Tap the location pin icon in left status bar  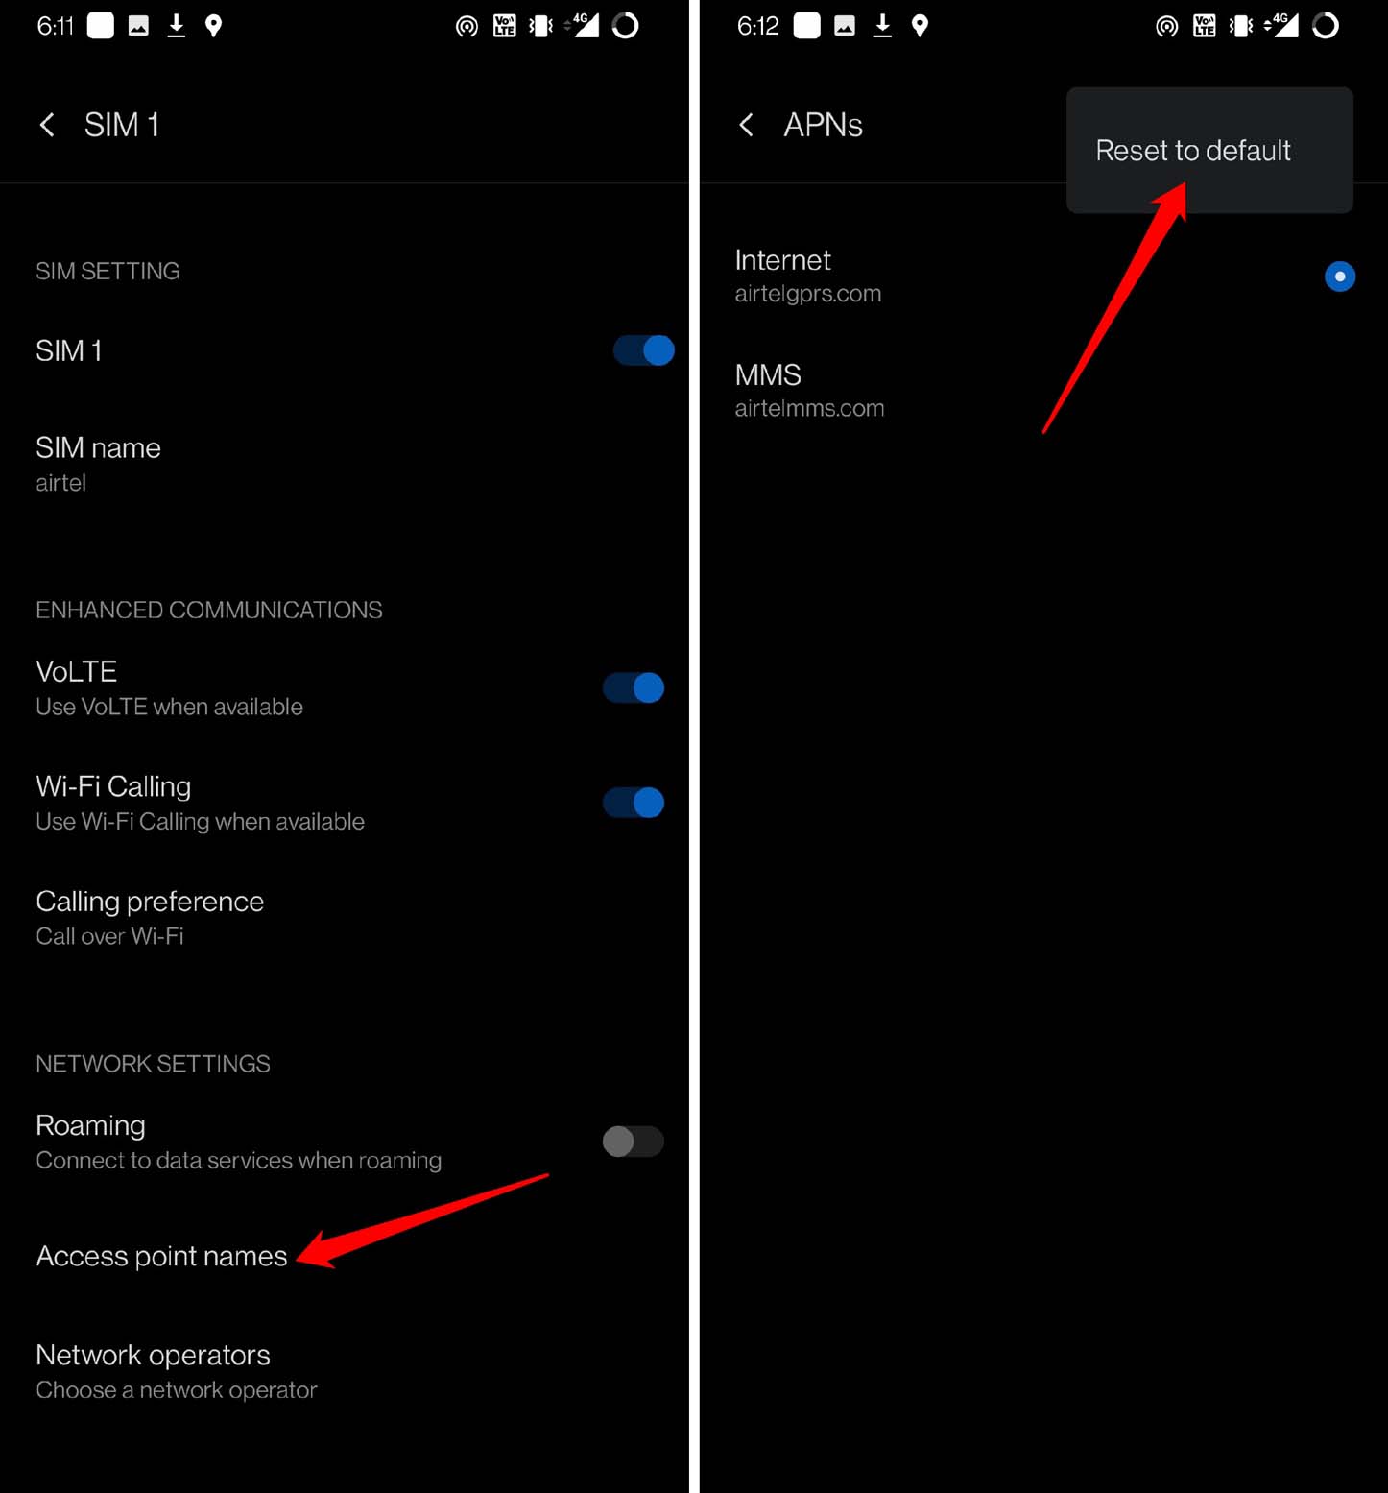click(214, 26)
